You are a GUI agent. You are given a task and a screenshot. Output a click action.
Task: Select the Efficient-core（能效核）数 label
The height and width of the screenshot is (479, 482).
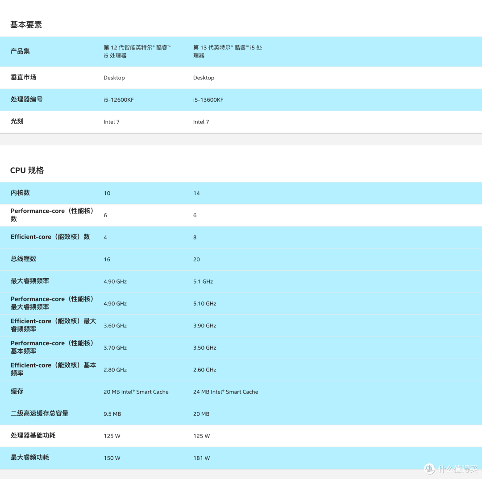[x=50, y=237]
